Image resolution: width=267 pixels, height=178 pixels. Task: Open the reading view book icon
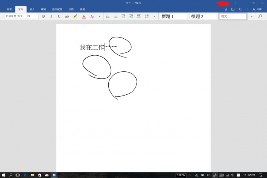point(233,9)
